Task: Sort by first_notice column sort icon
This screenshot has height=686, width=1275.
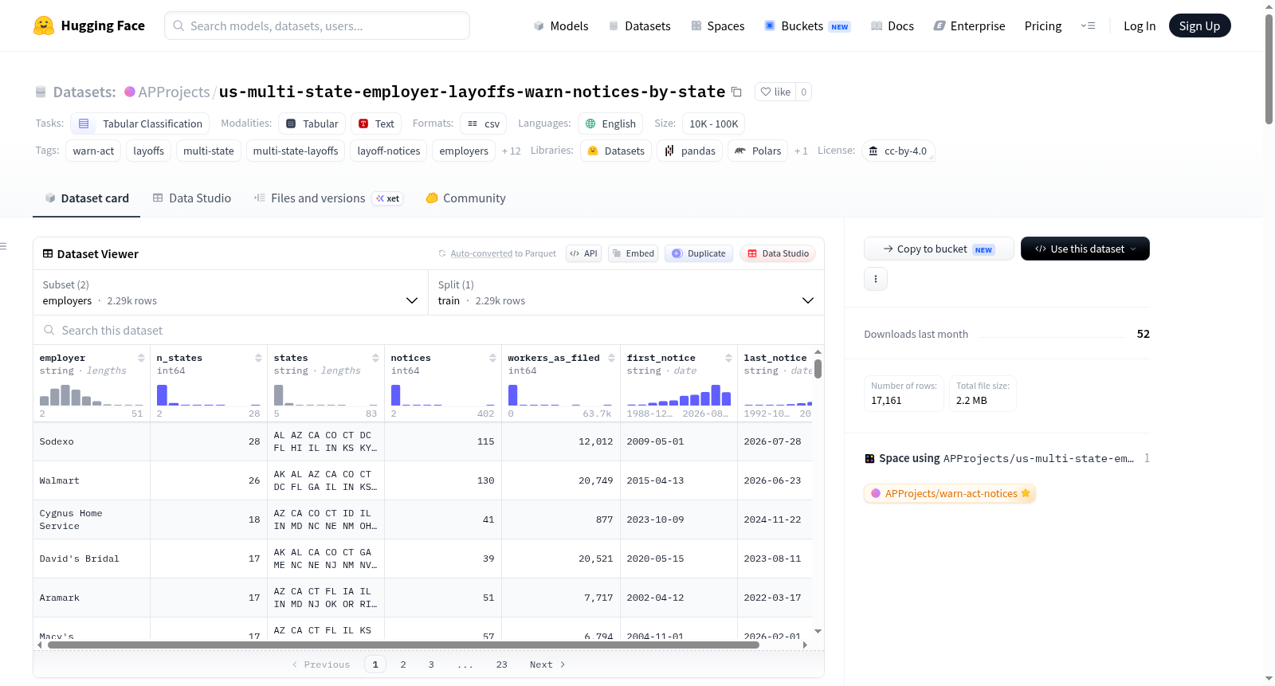Action: coord(728,358)
